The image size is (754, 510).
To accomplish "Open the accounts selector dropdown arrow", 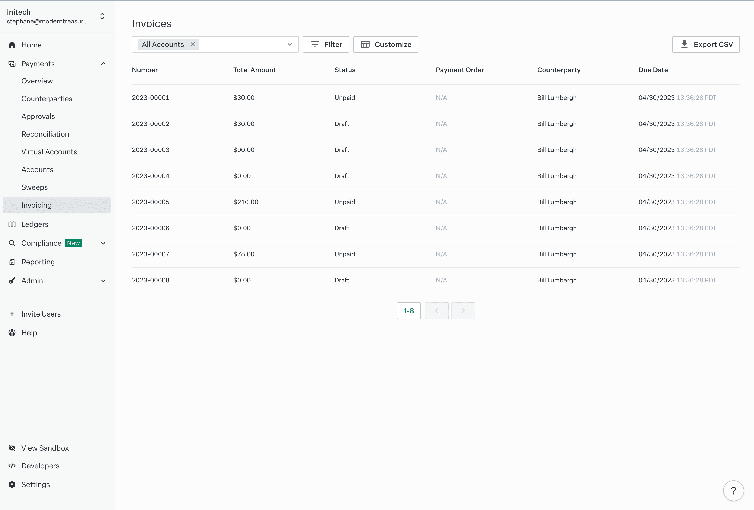I will pos(290,44).
